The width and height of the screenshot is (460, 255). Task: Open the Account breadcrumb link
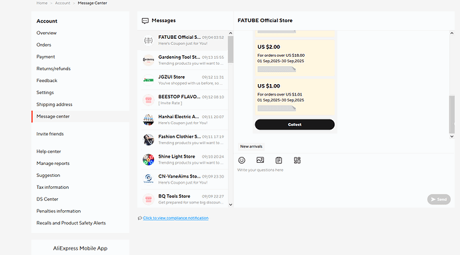(x=63, y=3)
